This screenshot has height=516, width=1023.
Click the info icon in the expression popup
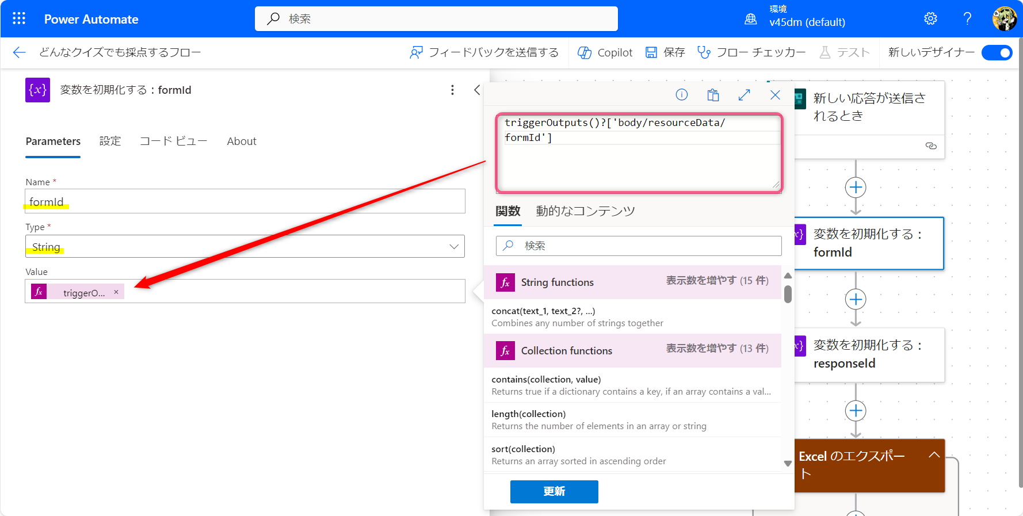pos(682,95)
